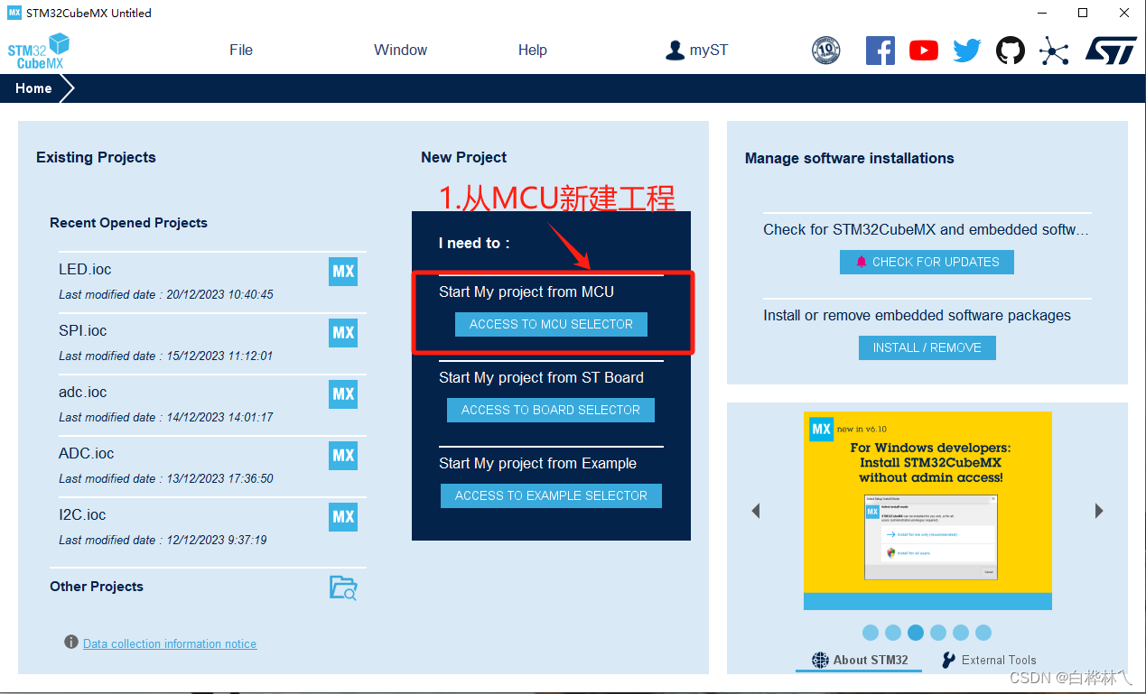Open I2C.ioc using its MX icon

coord(343,516)
